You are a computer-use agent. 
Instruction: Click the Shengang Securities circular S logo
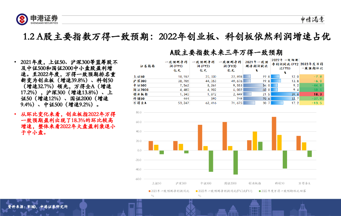tap(22, 19)
